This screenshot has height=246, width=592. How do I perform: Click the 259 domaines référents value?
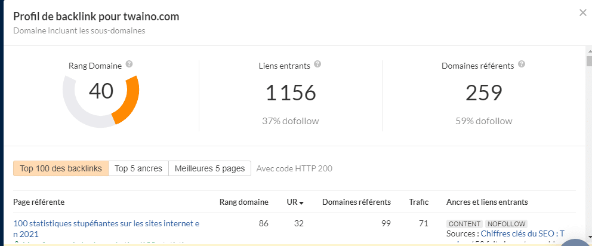[x=483, y=93]
